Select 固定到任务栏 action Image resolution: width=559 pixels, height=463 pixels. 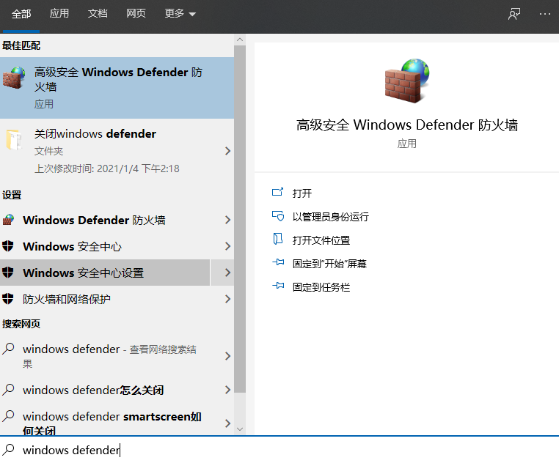pyautogui.click(x=321, y=287)
